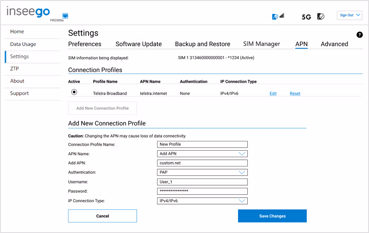Select Settings in the sidebar
369x233 pixels.
point(19,56)
